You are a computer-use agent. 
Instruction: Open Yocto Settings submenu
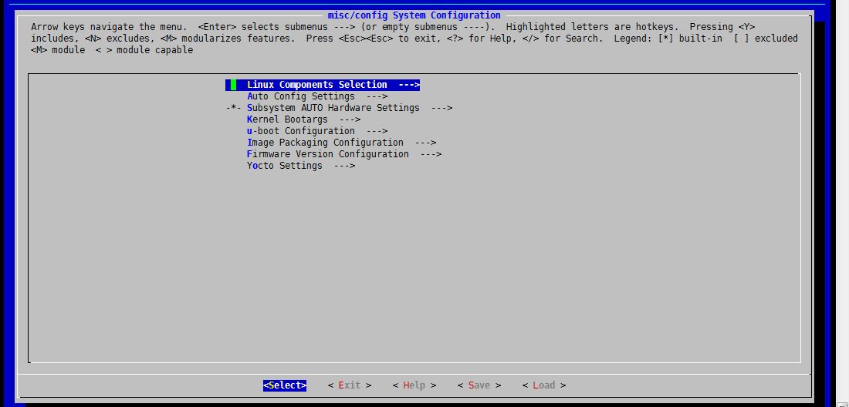(301, 166)
